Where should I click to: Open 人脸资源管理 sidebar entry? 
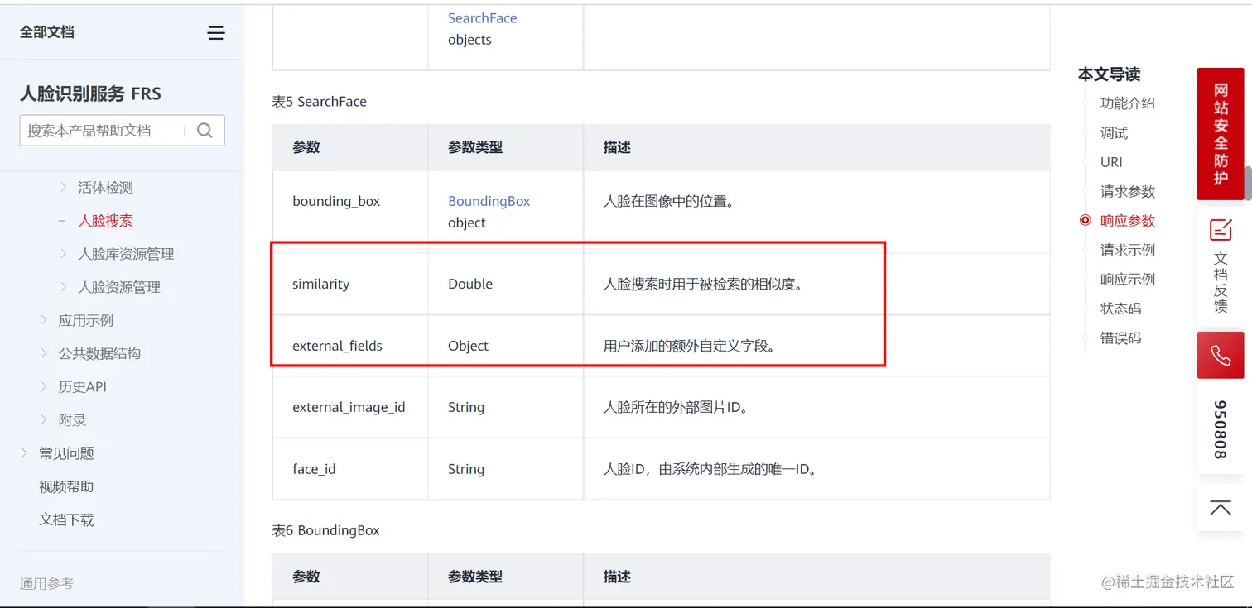coord(119,287)
